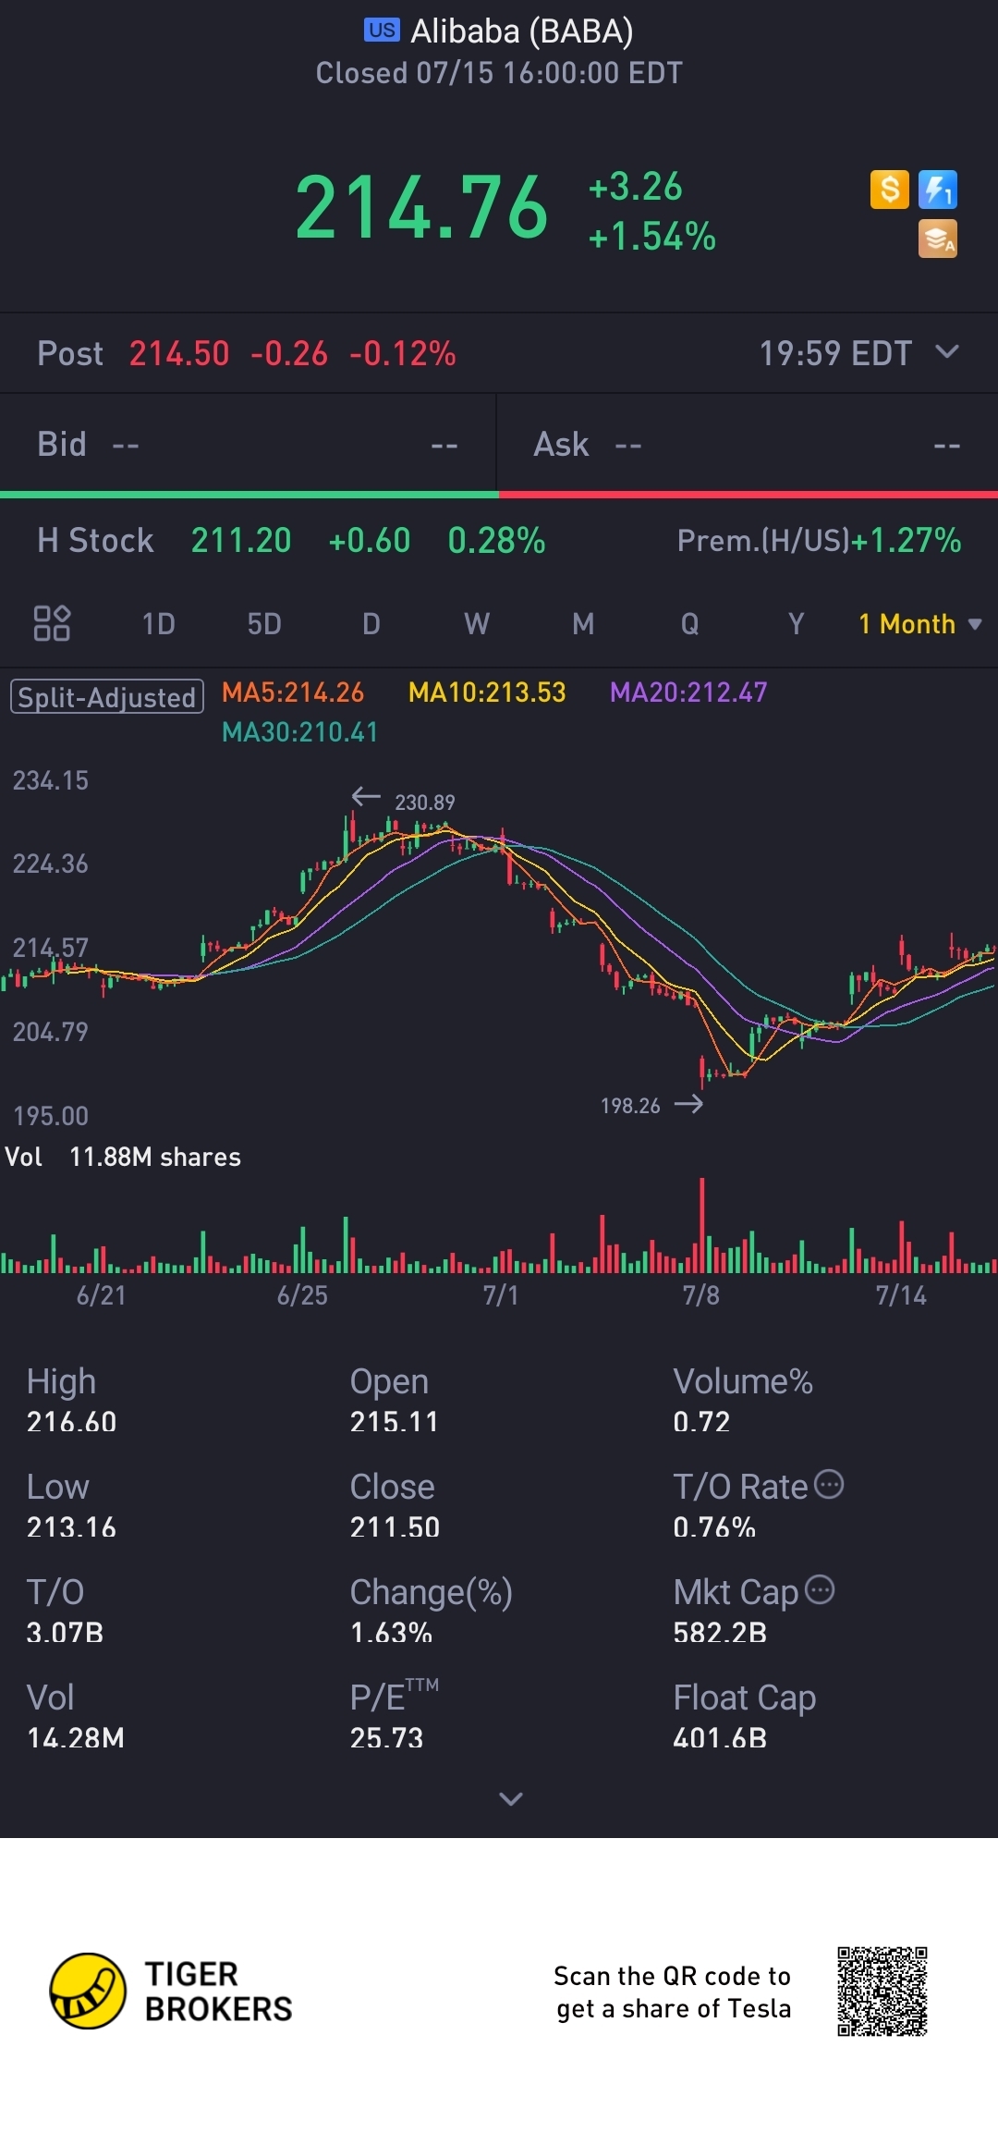Tap the Open value 215.11
The width and height of the screenshot is (998, 2145).
coord(394,1421)
